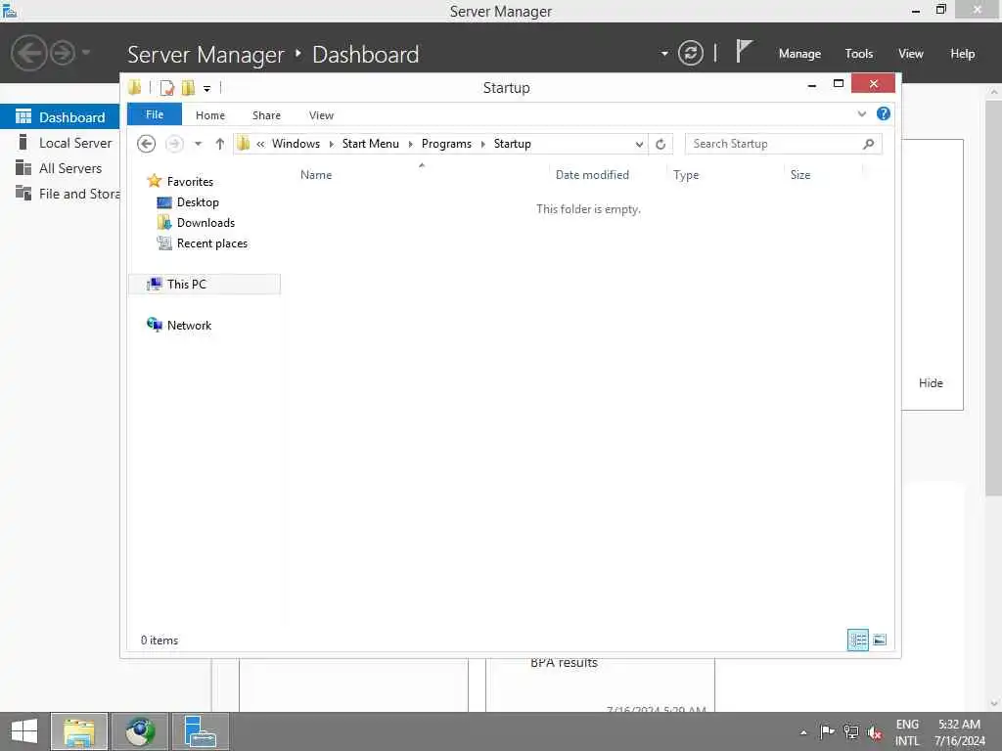Open Server Manager Manage menu
Screen dimensions: 1002x751
[799, 54]
